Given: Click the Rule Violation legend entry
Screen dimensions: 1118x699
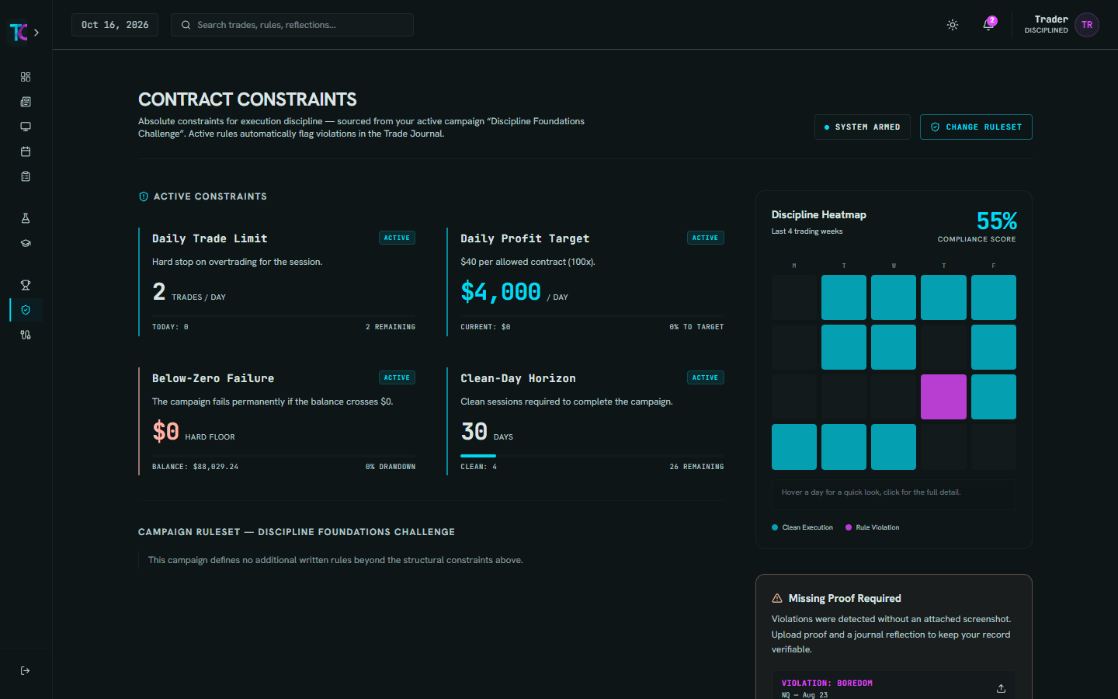Looking at the screenshot, I should coord(872,527).
